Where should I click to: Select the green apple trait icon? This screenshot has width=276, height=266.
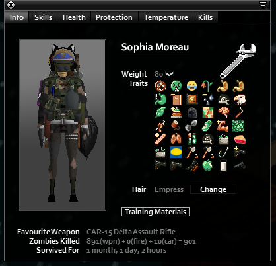coord(207,165)
